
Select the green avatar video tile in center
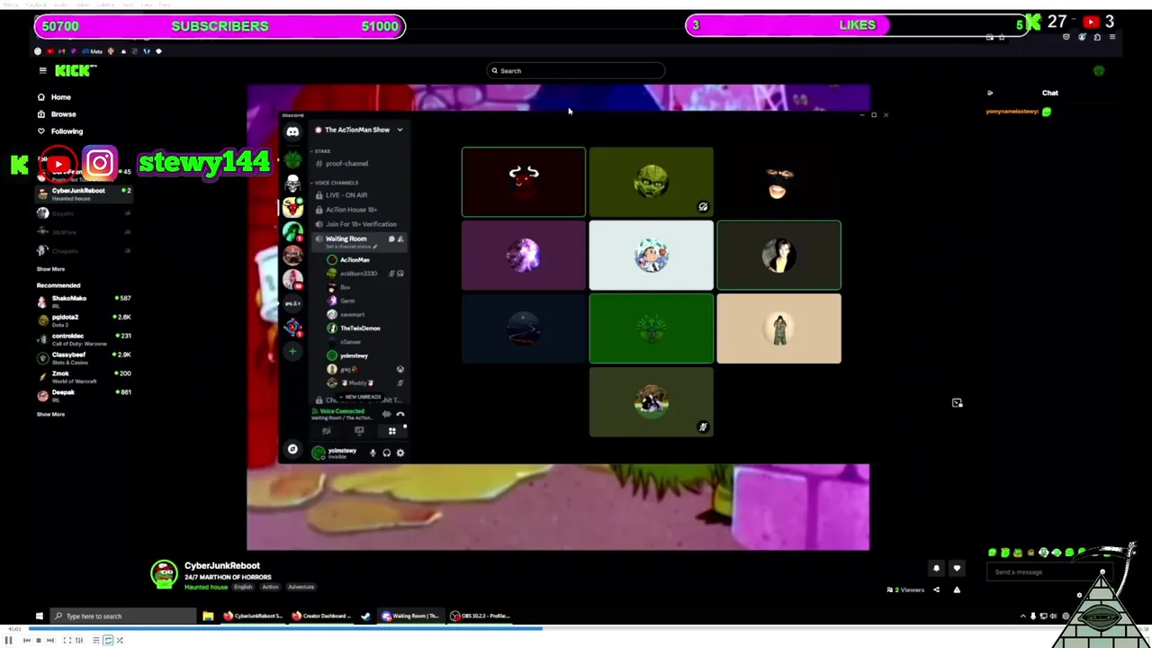pyautogui.click(x=651, y=329)
